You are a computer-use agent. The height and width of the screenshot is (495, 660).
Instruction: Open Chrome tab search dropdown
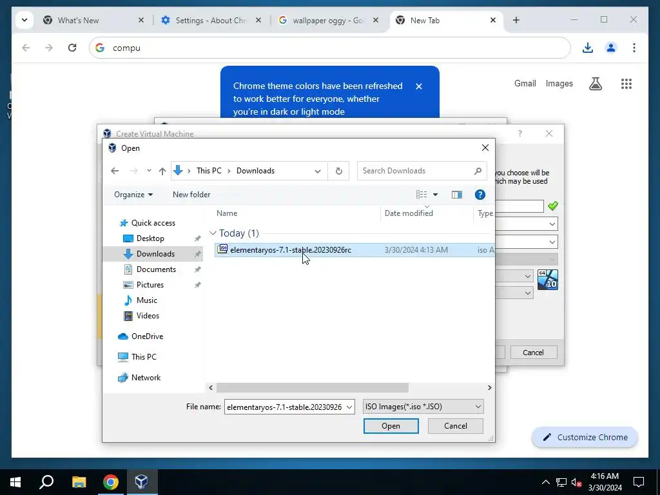point(24,20)
